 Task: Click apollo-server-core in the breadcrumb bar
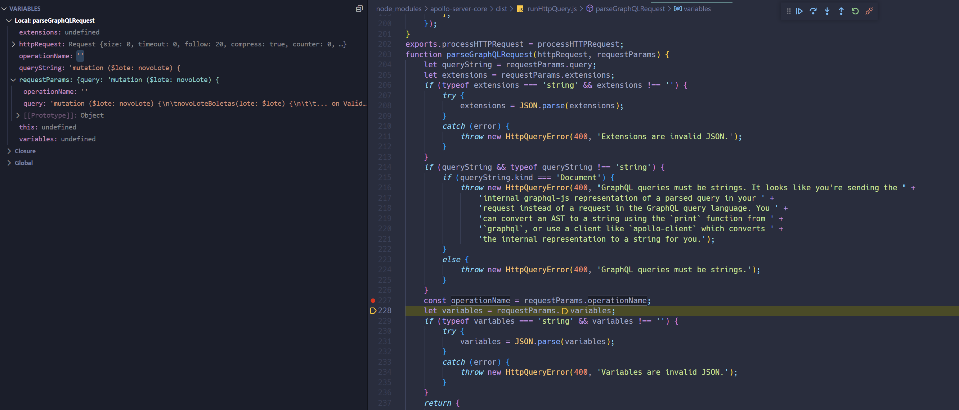pos(458,9)
